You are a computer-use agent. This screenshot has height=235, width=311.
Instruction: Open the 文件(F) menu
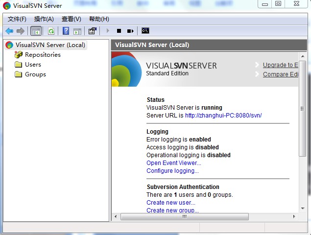(17, 19)
